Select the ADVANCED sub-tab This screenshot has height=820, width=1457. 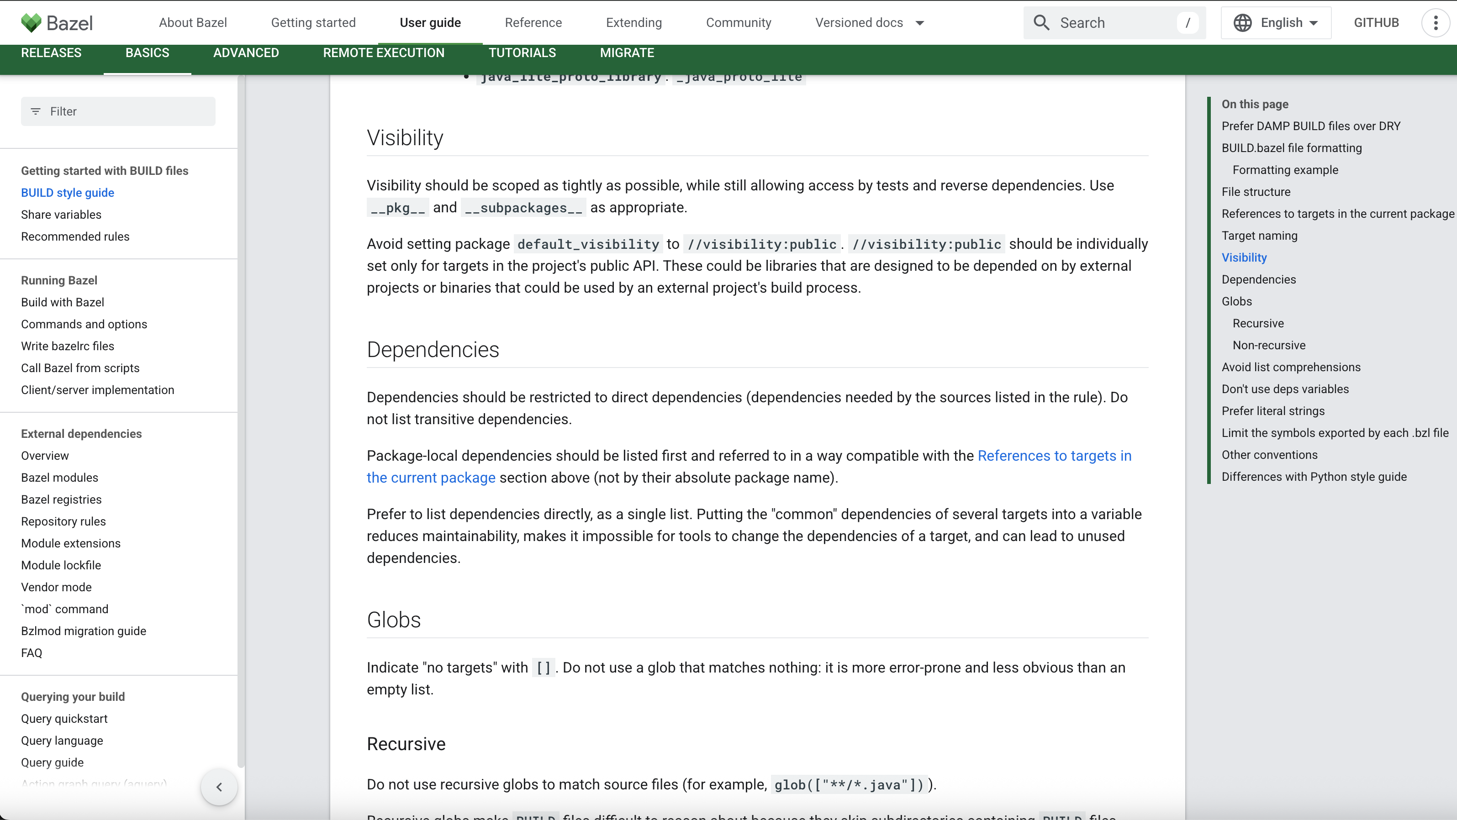tap(245, 53)
